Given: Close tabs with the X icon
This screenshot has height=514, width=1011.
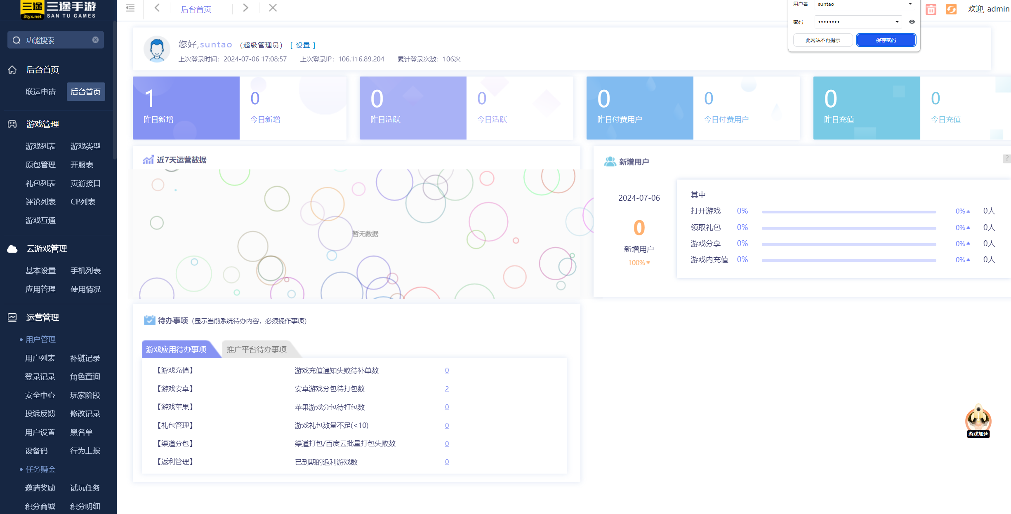Looking at the screenshot, I should pos(273,8).
